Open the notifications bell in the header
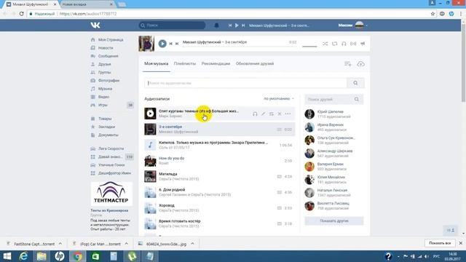This screenshot has height=262, width=466. click(217, 25)
